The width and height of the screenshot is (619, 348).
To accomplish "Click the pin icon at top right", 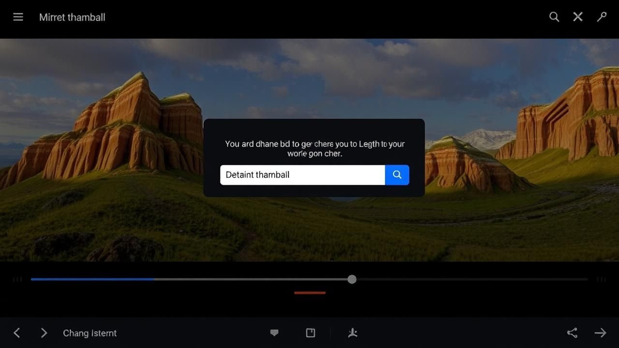I will pos(602,17).
